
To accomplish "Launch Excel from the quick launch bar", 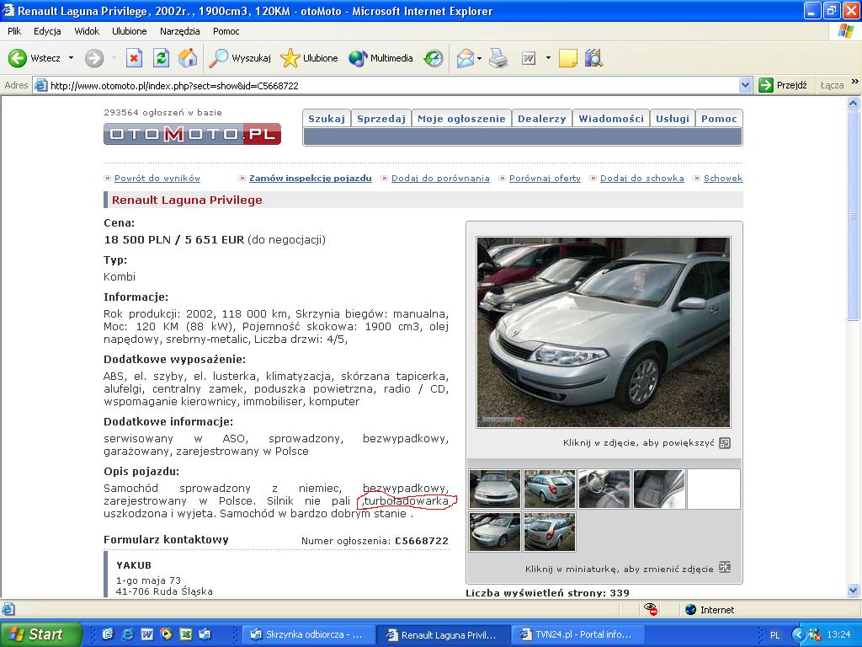I will click(185, 634).
